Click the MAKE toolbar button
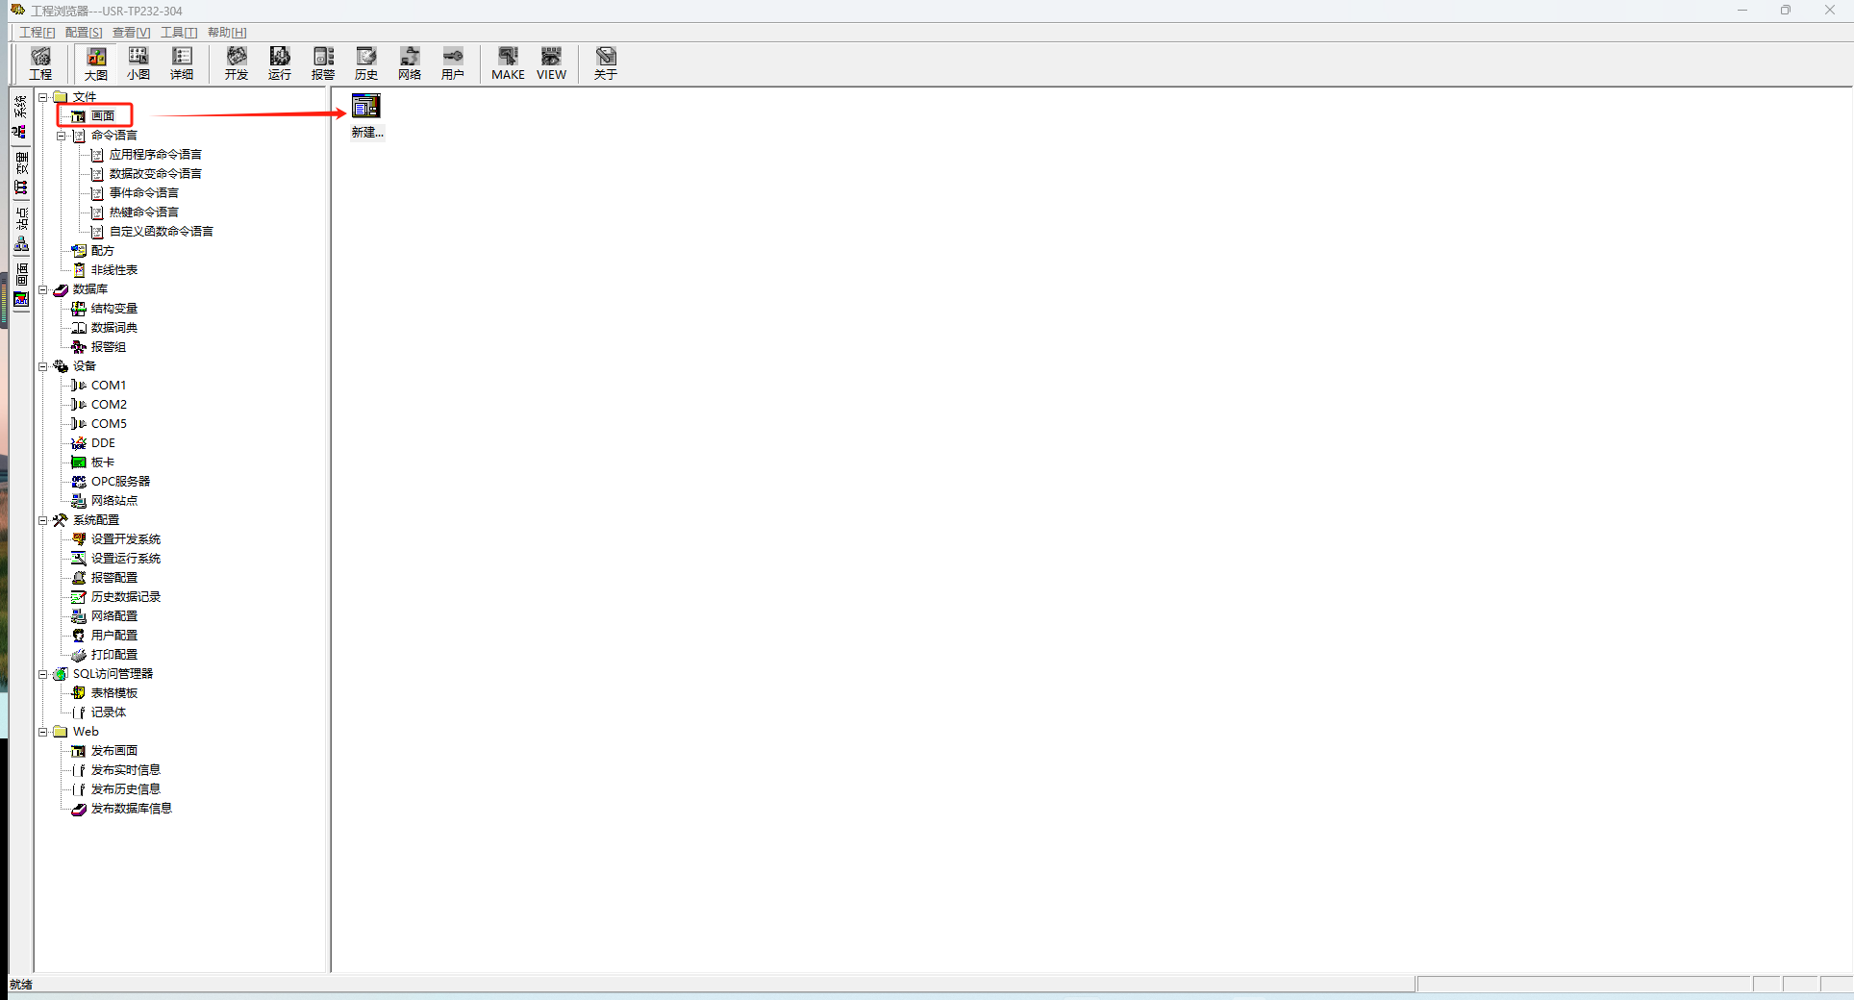This screenshot has height=1000, width=1854. (x=508, y=63)
